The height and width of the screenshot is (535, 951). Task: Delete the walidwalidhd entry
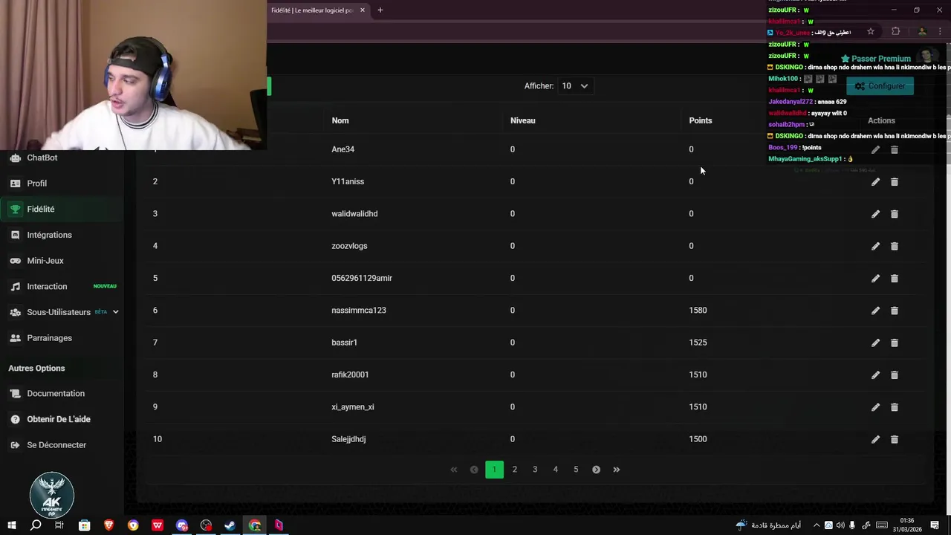[895, 214]
